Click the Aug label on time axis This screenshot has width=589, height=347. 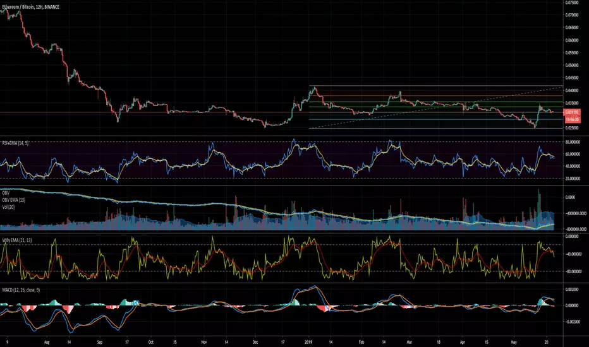click(47, 342)
